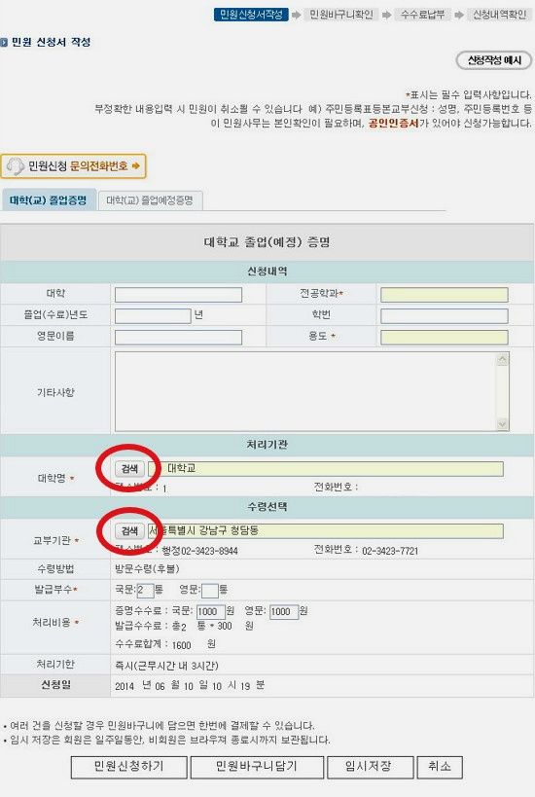This screenshot has width=535, height=797.
Task: Click 기타사항 scrollbar down arrow
Action: click(x=503, y=424)
